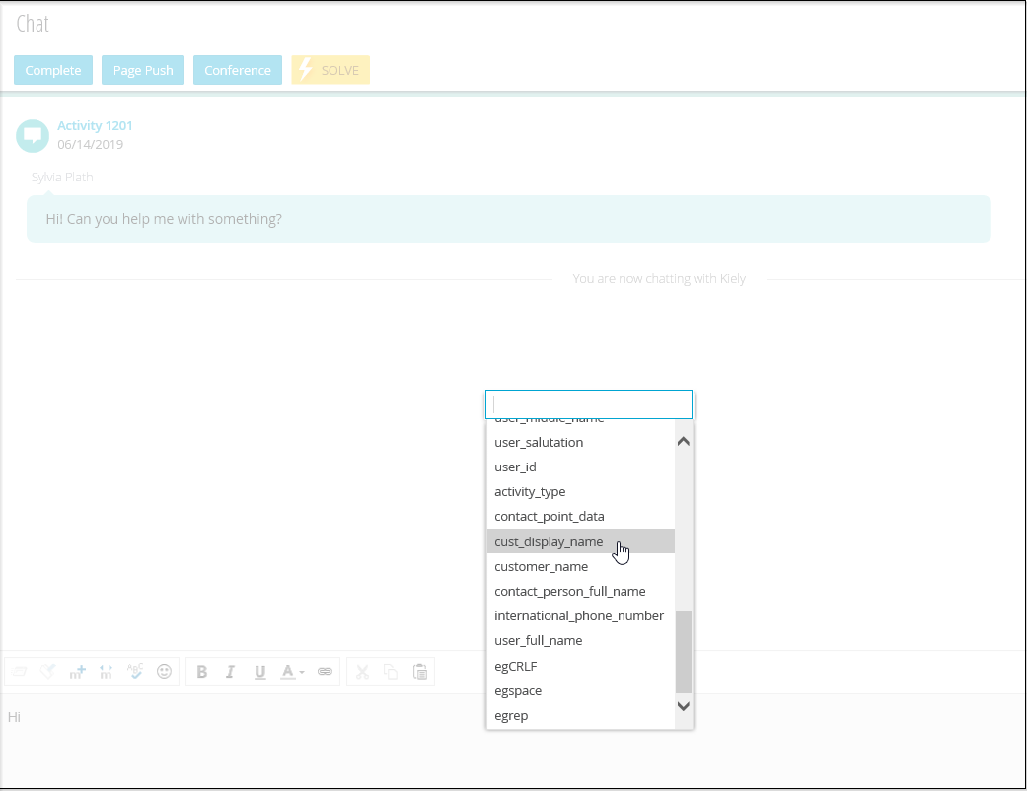Choose contact_point_data in the list

point(581,517)
